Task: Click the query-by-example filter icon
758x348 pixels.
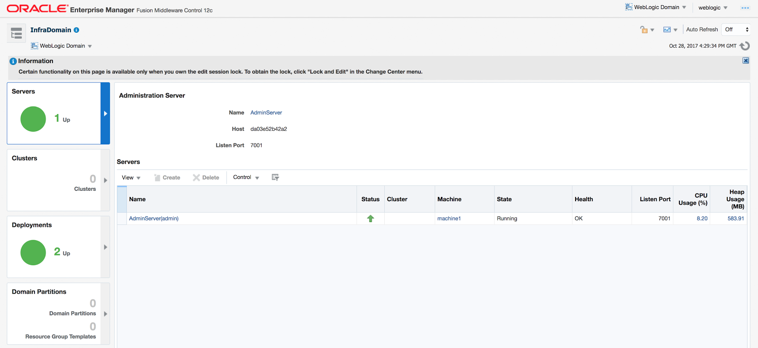Action: (275, 178)
